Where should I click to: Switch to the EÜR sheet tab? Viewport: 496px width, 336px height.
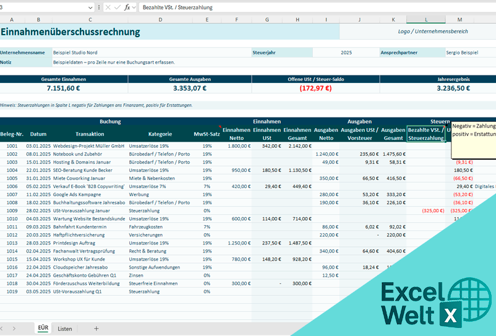tap(43, 328)
